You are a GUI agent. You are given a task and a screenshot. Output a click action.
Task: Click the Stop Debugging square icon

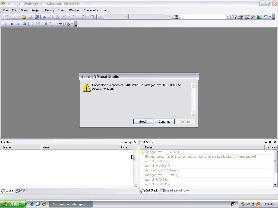(x=18, y=24)
